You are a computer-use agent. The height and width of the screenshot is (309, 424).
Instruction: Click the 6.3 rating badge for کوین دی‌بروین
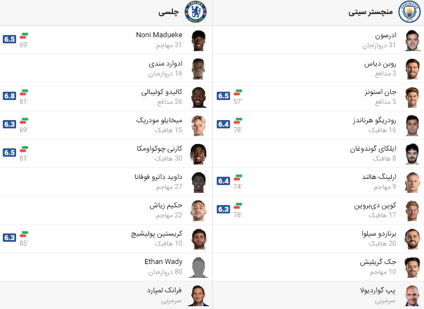pyautogui.click(x=223, y=210)
